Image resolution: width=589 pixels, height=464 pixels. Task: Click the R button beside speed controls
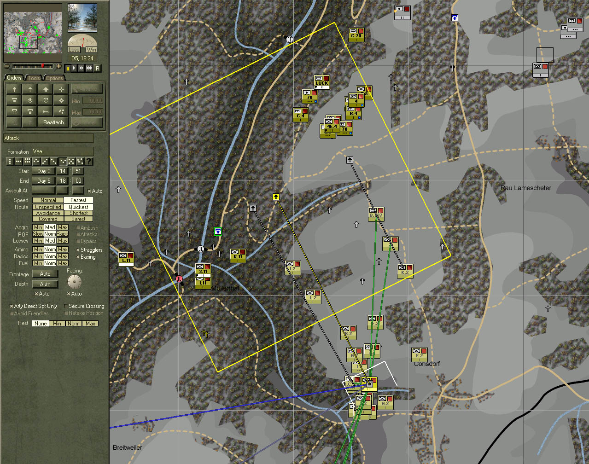(97, 68)
